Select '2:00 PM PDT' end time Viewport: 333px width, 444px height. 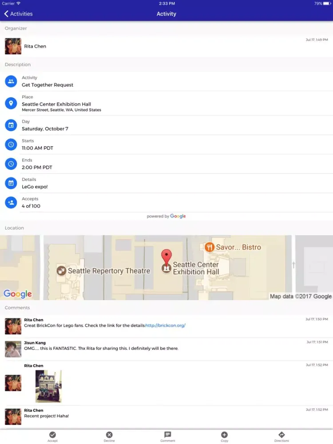click(37, 167)
